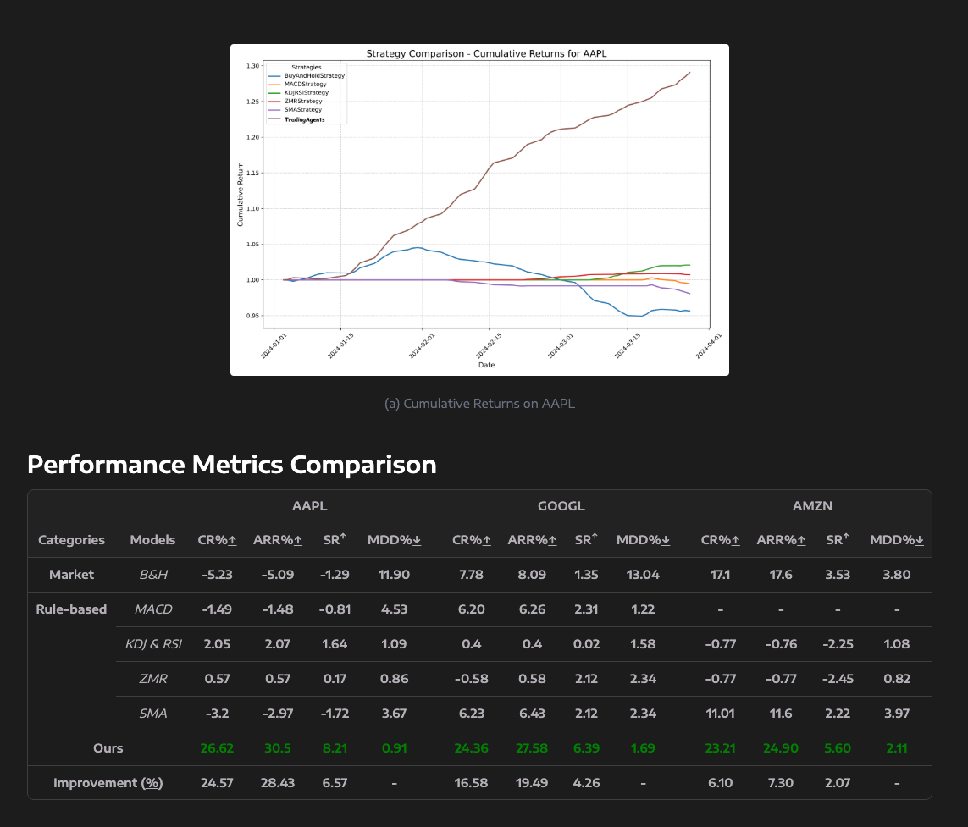Expand the AMZN column group header
This screenshot has height=827, width=968.
coord(812,505)
